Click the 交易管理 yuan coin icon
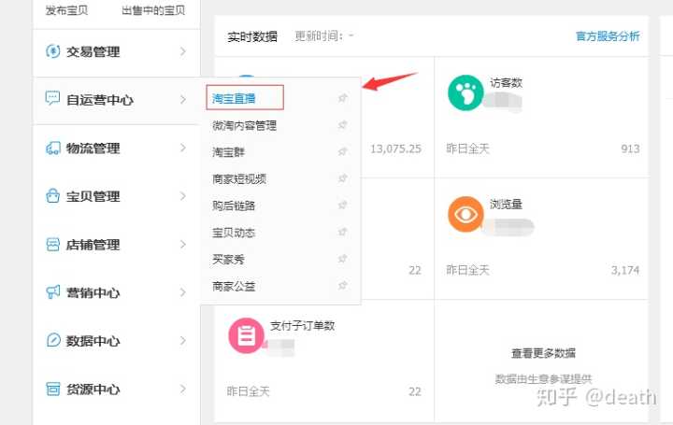This screenshot has width=673, height=425. click(x=52, y=51)
